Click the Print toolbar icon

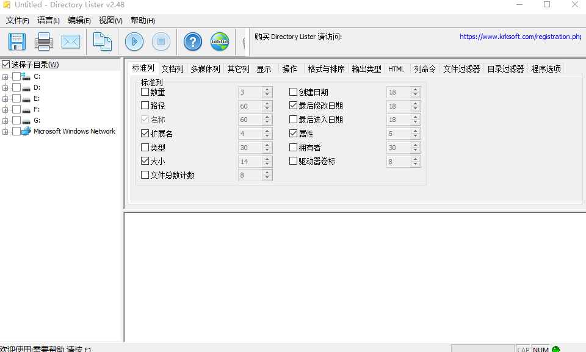click(x=44, y=41)
